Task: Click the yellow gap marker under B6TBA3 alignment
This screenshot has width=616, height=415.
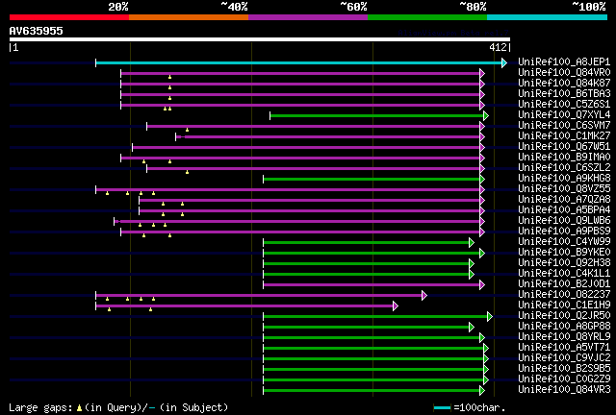Action: point(169,98)
